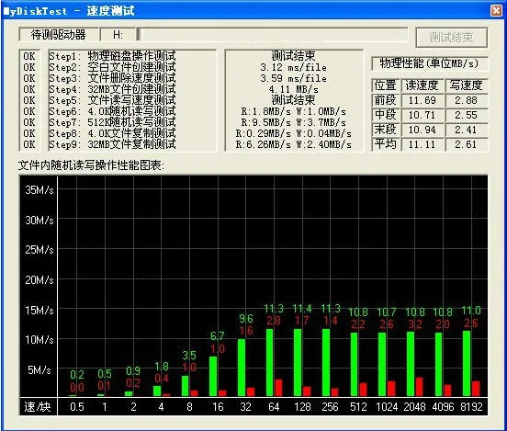This screenshot has width=507, height=431.
Task: Select Step1 物理磁盘操作测试 line
Action: pyautogui.click(x=112, y=56)
